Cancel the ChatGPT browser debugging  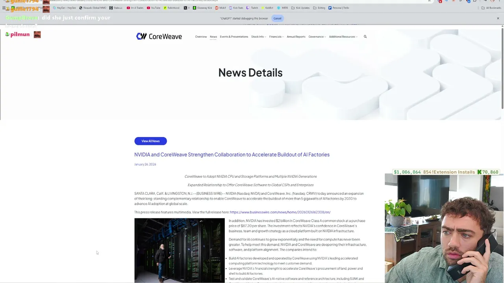277,18
